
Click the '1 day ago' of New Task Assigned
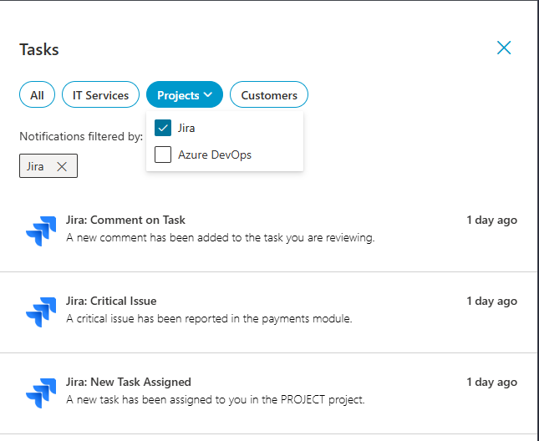[x=491, y=383]
